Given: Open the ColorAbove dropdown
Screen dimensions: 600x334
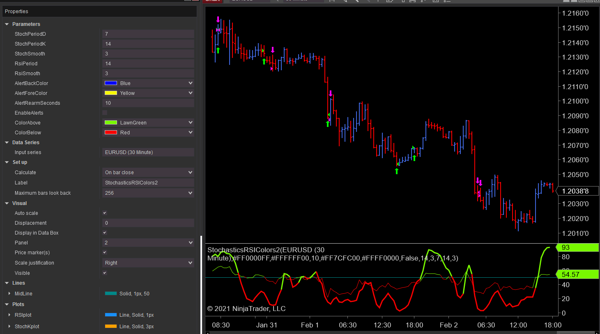Looking at the screenshot, I should click(148, 122).
